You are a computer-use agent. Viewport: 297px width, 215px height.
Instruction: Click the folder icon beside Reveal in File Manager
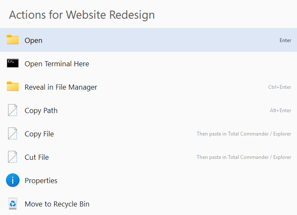pyautogui.click(x=13, y=86)
